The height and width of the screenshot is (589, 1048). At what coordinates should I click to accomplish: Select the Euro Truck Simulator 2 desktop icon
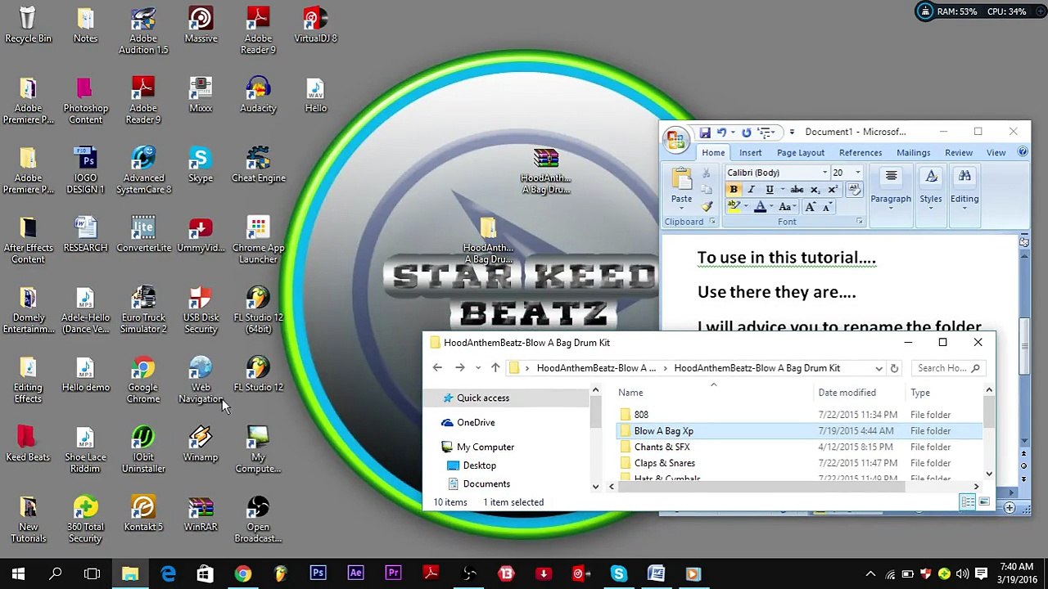143,310
